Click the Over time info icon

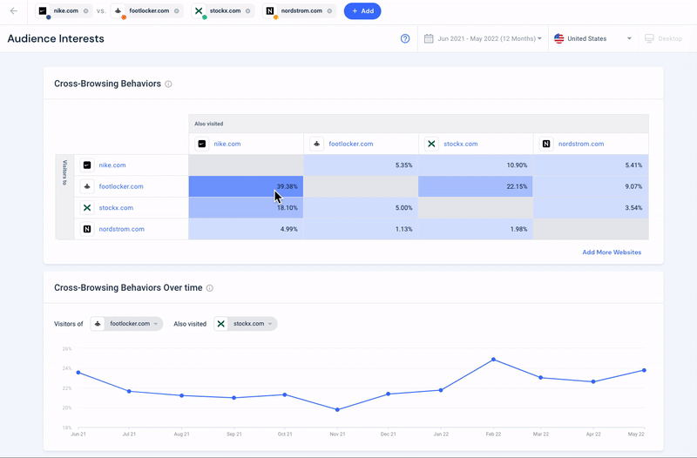[x=210, y=288]
